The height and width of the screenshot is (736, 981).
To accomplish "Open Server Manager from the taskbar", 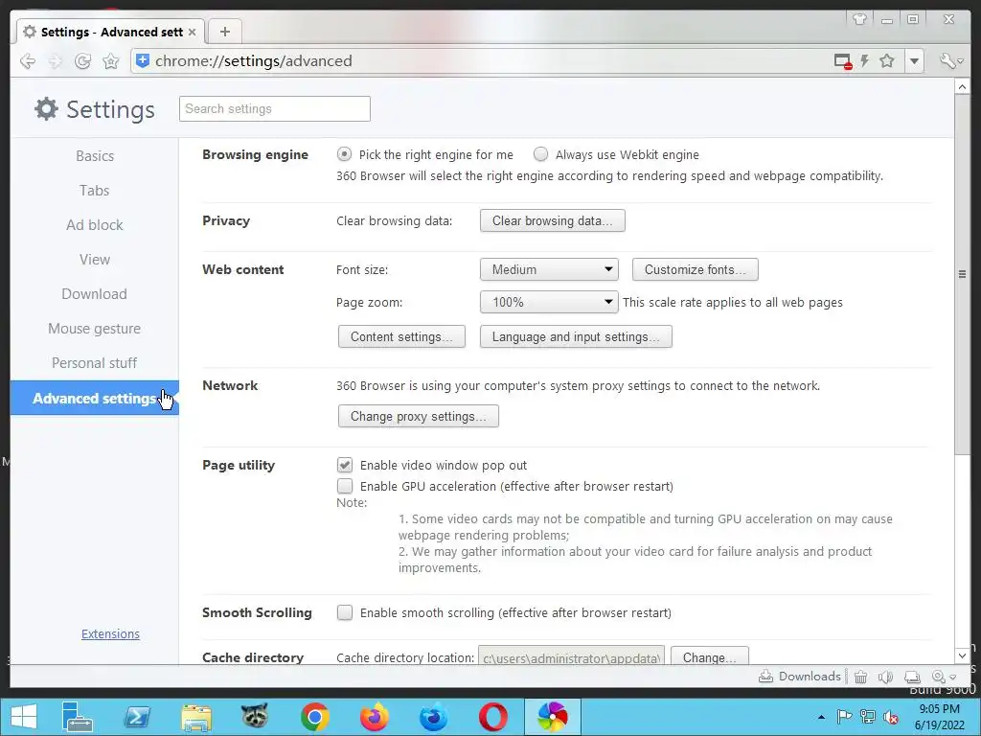I will point(77,717).
